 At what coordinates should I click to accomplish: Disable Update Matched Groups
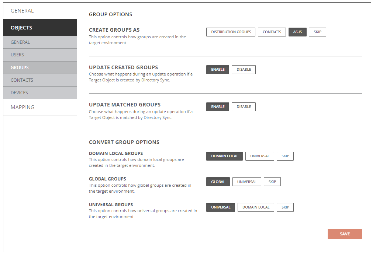point(244,107)
